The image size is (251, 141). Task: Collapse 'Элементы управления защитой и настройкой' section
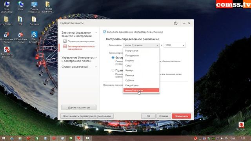[96, 33]
